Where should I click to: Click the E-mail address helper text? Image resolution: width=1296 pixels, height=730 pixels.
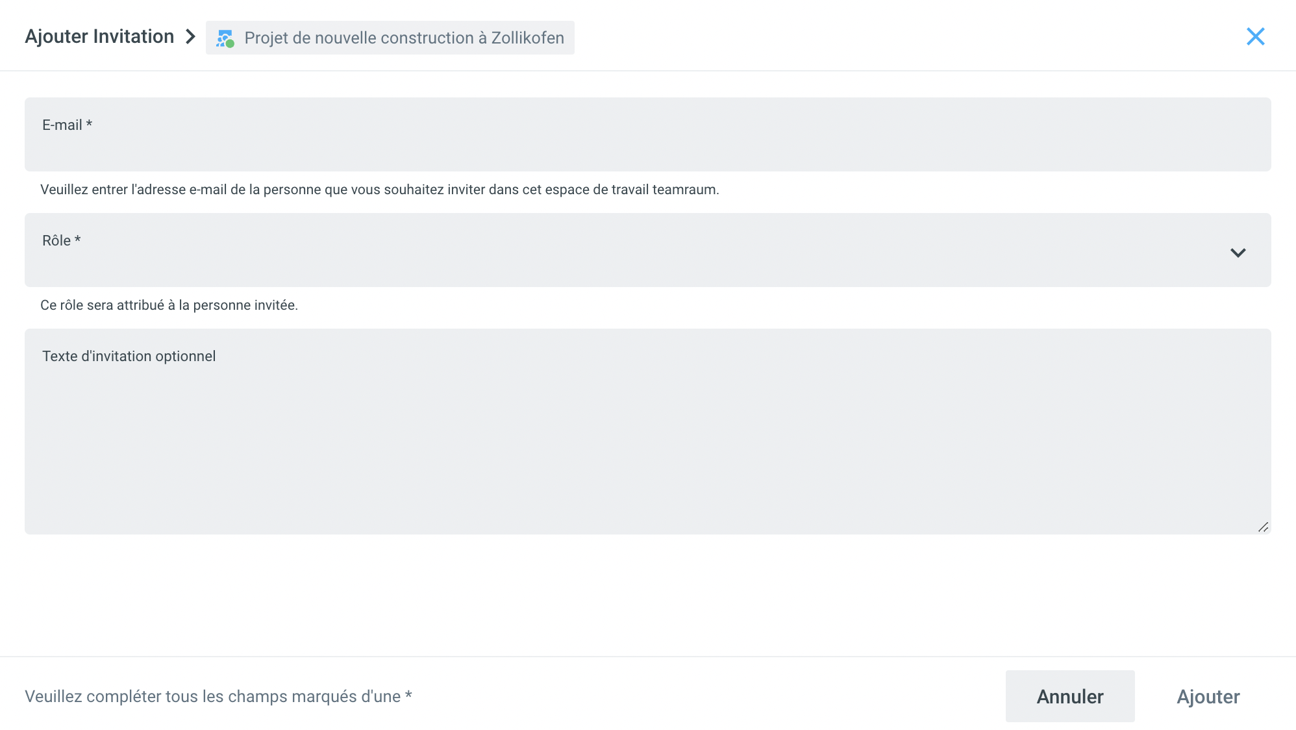click(379, 190)
